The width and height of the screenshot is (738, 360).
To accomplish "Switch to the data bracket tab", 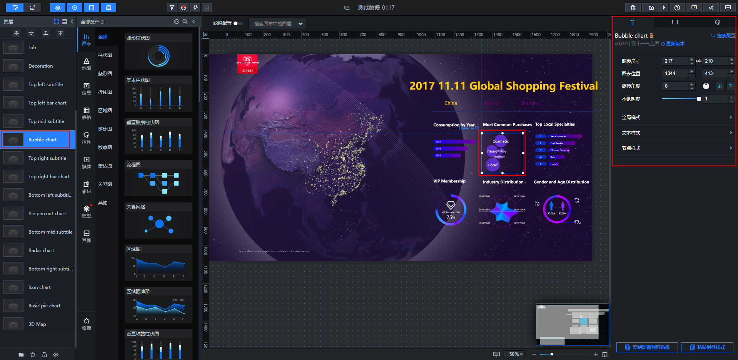I will [675, 22].
